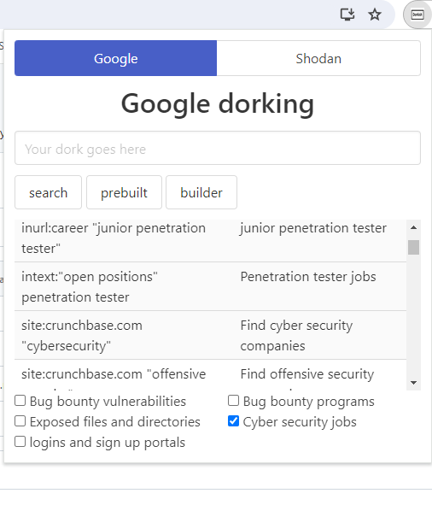Image resolution: width=432 pixels, height=511 pixels.
Task: Open the dork builder
Action: pos(201,192)
